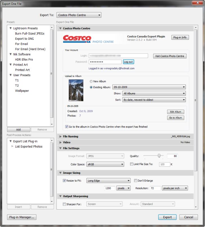Close the Export One File dialog
205x227 pixels.
point(198,3)
